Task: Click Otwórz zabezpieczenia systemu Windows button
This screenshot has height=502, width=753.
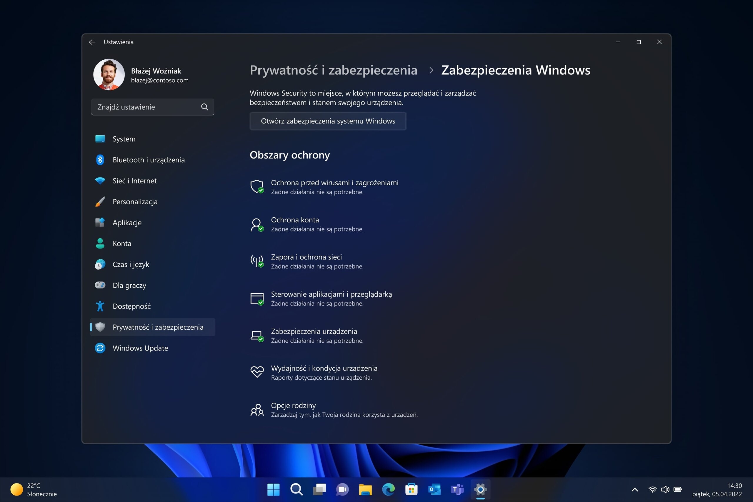Action: (x=328, y=121)
